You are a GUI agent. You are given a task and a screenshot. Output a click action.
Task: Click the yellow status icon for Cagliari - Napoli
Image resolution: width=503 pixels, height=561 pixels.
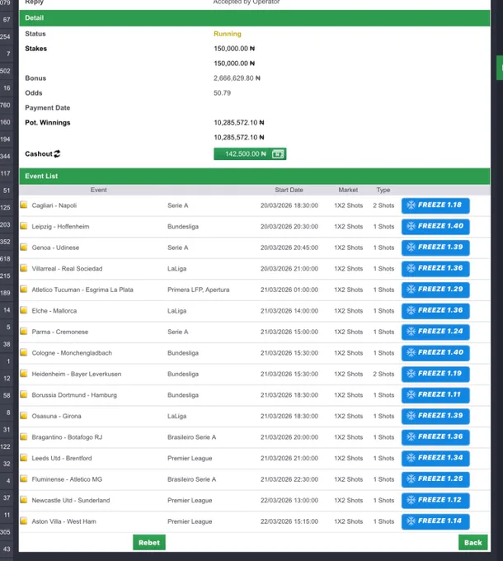tap(24, 205)
